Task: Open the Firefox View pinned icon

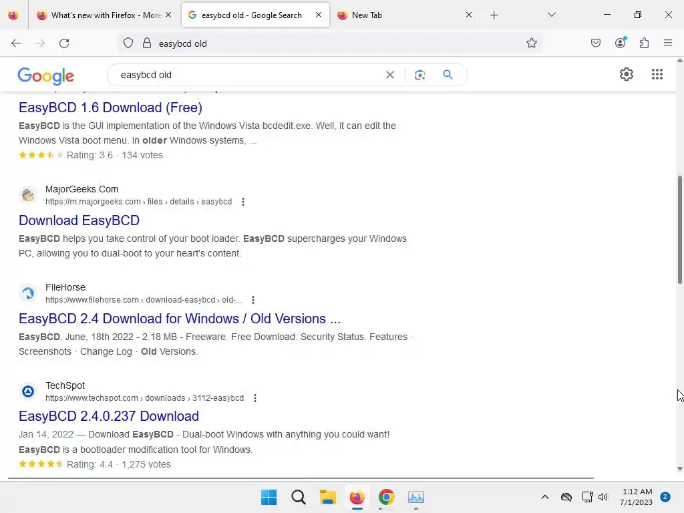Action: 13,15
